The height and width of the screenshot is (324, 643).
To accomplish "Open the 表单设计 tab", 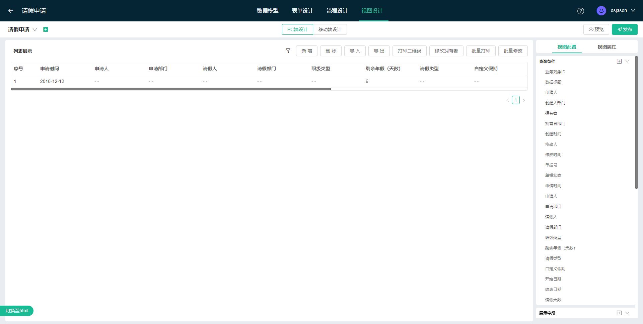I will click(302, 11).
